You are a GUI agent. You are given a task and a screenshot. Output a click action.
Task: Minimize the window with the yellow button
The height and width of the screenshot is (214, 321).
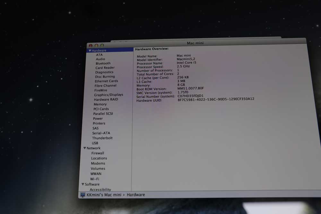(96, 46)
